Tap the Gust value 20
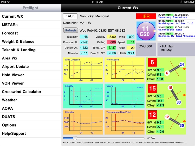195x146 pixels. (131, 48)
